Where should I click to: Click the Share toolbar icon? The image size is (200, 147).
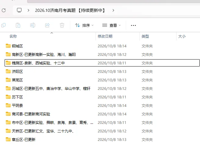[47, 25]
